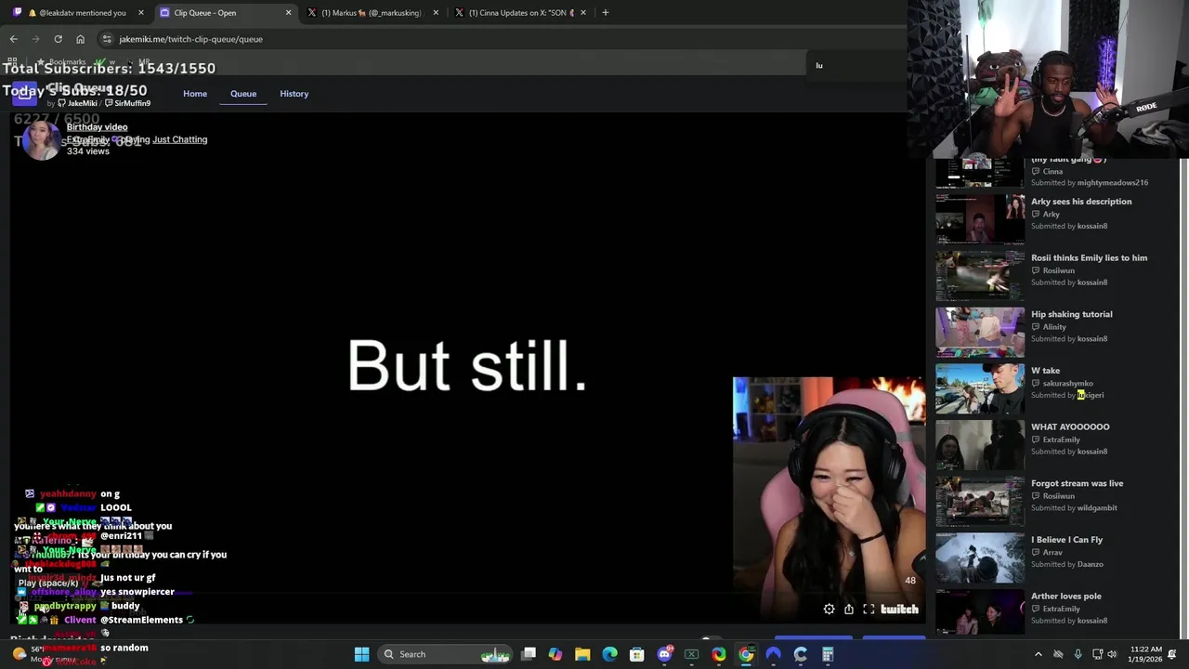Click the clip queue list scrollbar

tap(1183, 398)
